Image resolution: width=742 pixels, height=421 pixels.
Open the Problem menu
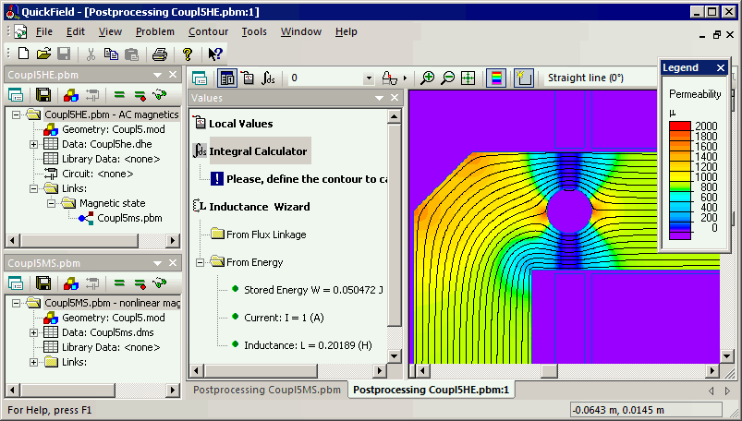pyautogui.click(x=154, y=31)
